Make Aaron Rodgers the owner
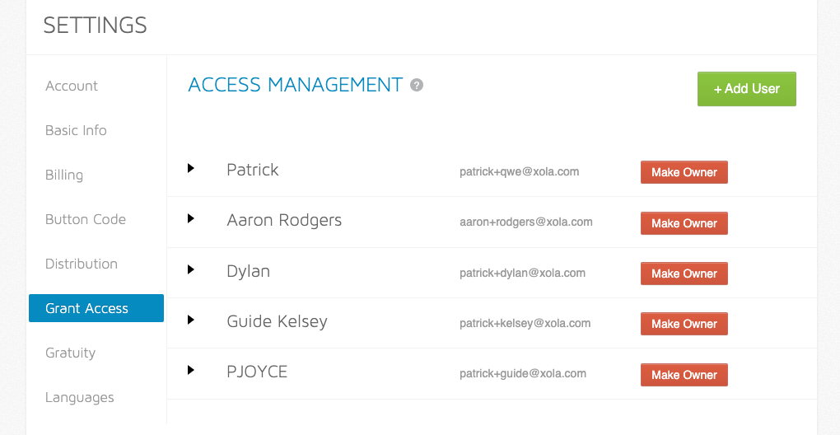 [x=684, y=223]
